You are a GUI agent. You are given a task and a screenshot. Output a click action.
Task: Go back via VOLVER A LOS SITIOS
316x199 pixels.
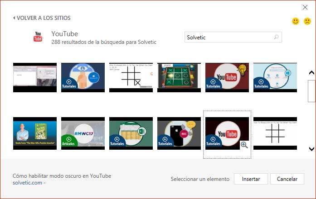point(42,18)
